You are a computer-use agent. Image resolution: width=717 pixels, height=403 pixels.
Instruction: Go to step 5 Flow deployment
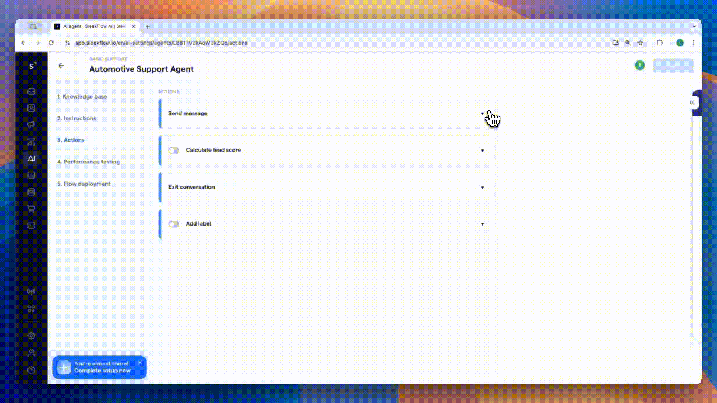pyautogui.click(x=83, y=184)
